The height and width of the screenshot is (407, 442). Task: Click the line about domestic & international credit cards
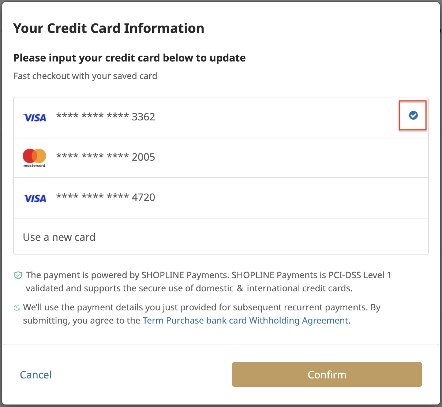(189, 288)
